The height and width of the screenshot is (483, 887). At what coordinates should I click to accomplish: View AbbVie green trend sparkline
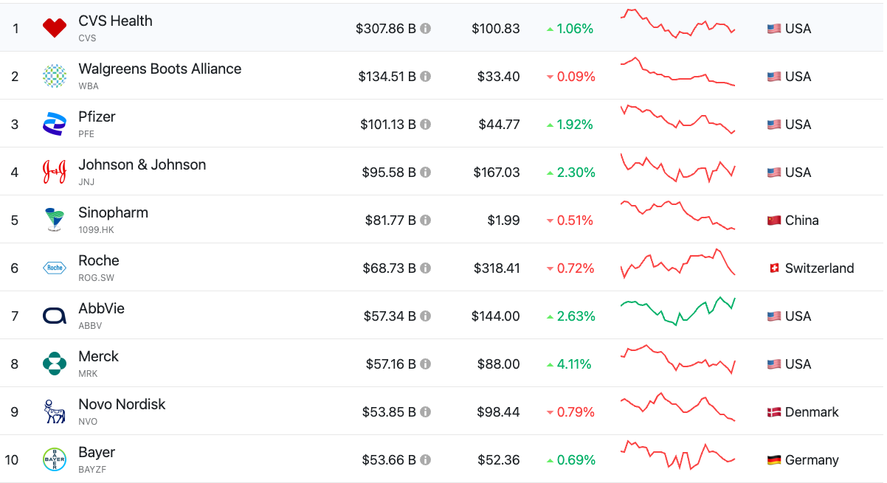[677, 311]
